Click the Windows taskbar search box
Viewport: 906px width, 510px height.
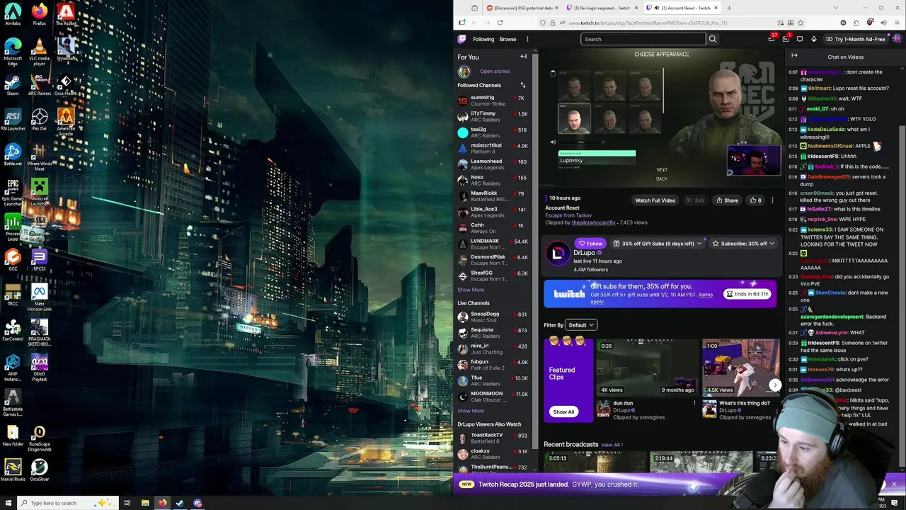[x=67, y=503]
